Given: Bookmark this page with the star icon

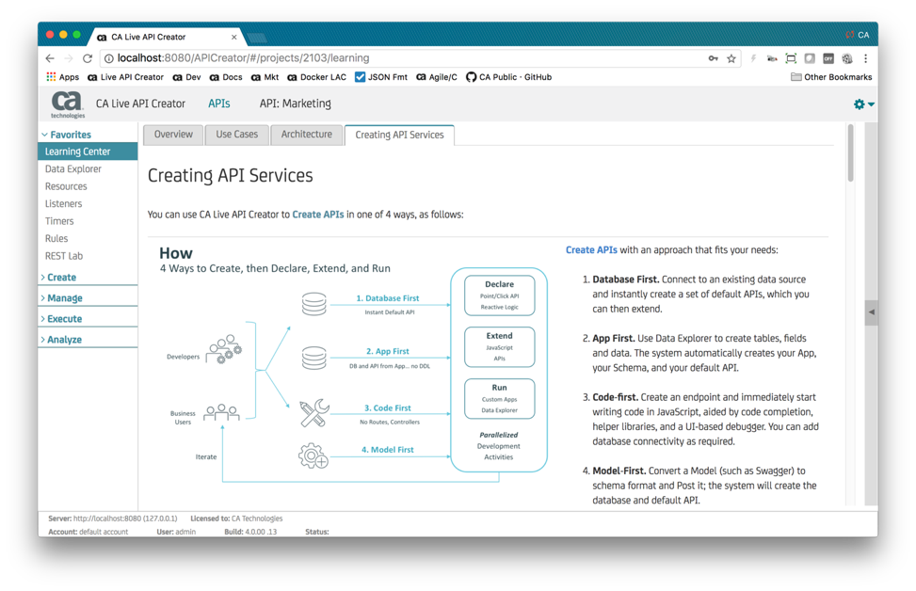Looking at the screenshot, I should pos(731,58).
